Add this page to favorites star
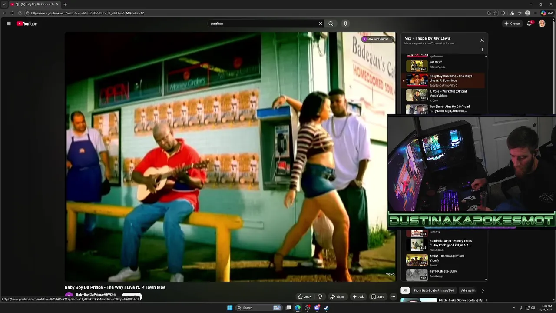Image resolution: width=556 pixels, height=313 pixels. click(495, 13)
